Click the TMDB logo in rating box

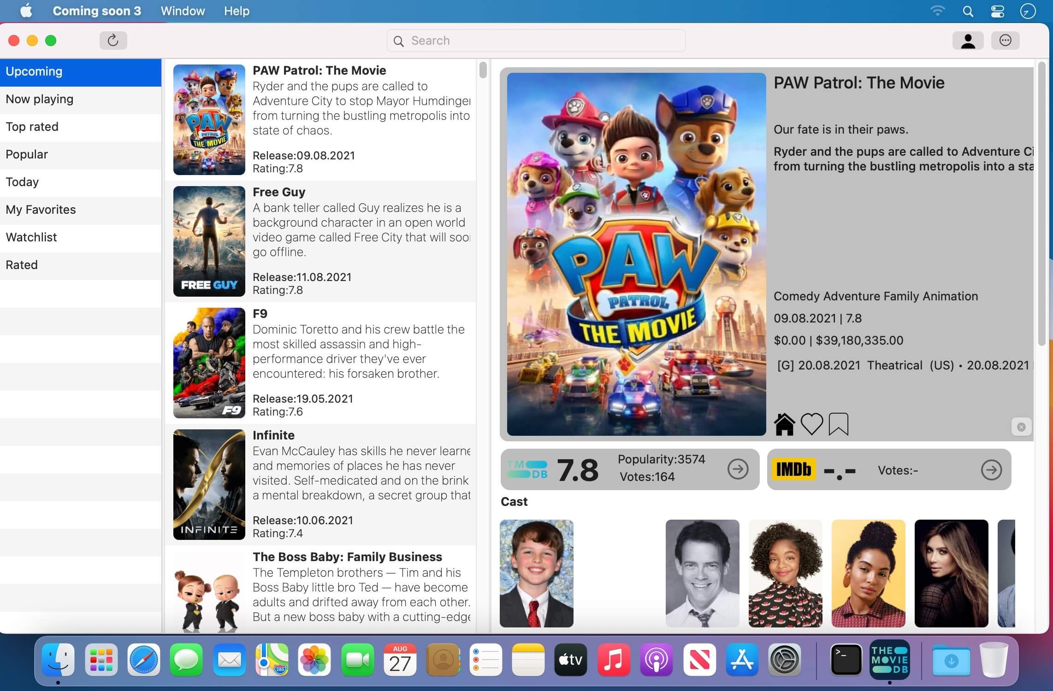click(x=527, y=469)
